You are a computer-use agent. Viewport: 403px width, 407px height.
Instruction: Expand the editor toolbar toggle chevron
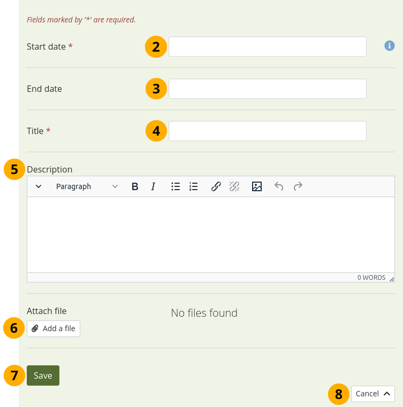[x=39, y=186]
